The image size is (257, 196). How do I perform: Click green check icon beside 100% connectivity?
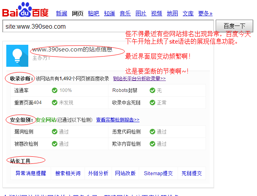55,90
